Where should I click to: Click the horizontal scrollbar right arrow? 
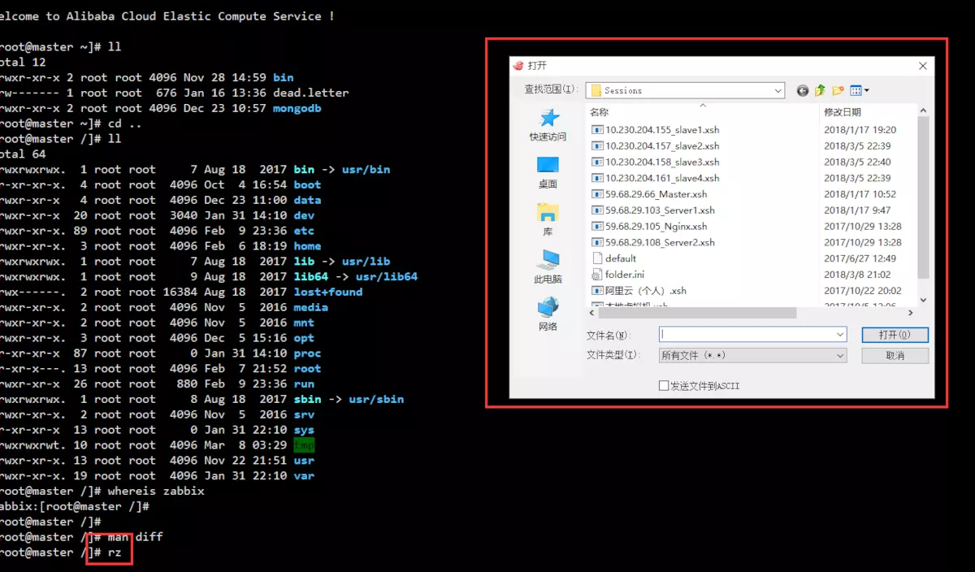[x=911, y=312]
